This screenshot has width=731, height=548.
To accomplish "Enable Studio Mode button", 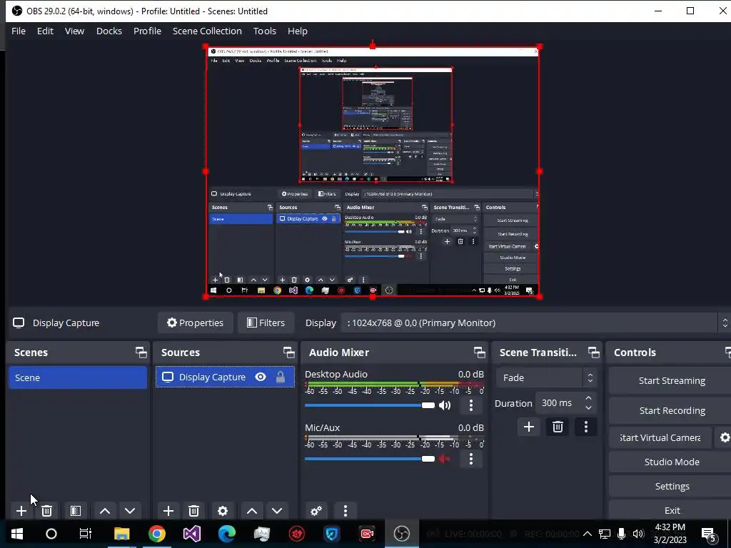I will [x=671, y=462].
